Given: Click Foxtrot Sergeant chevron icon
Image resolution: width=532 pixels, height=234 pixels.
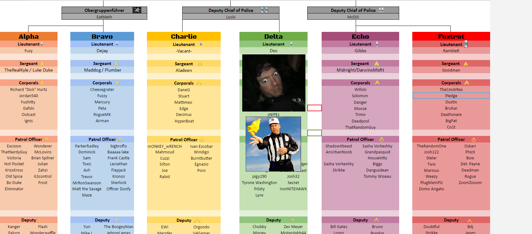Looking at the screenshot, I should (466, 64).
